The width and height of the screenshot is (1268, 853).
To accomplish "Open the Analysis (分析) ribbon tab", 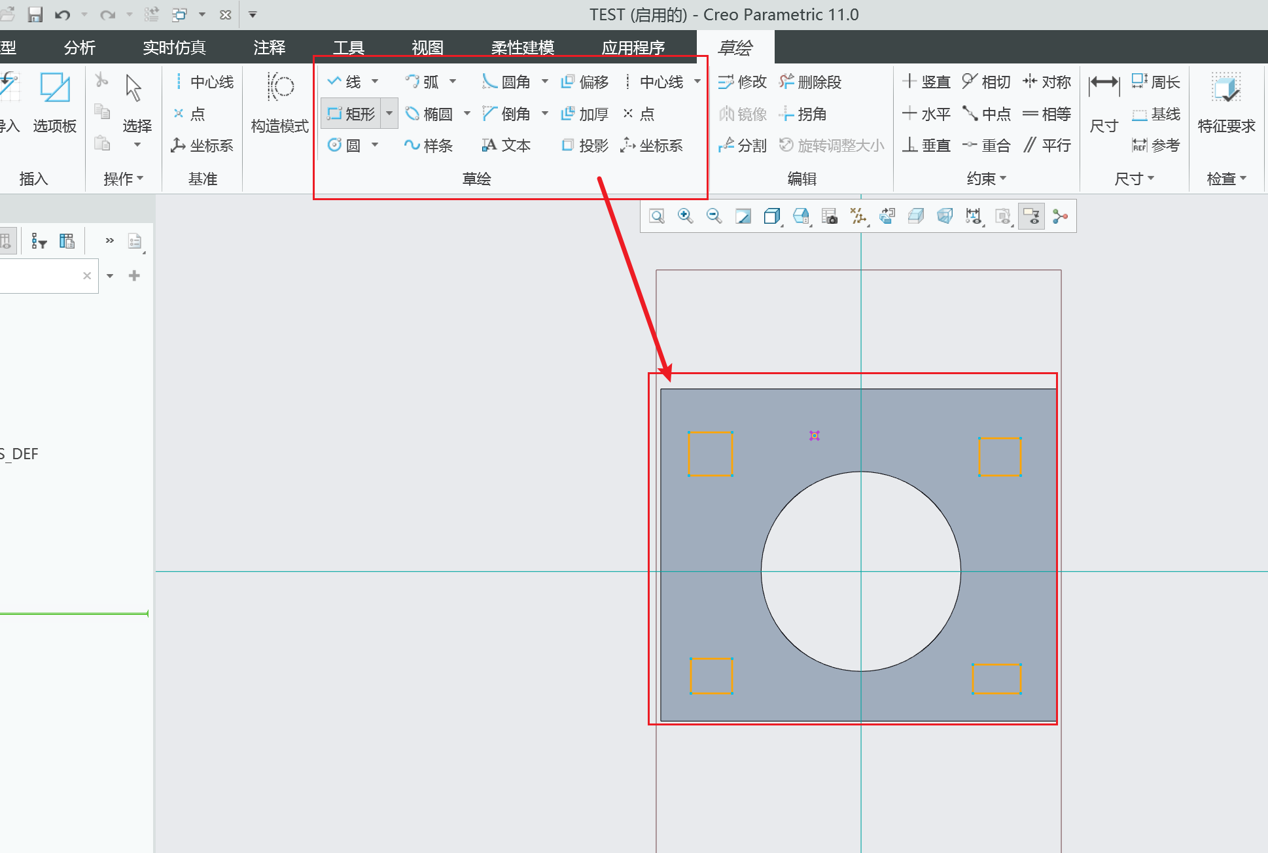I will 80,47.
